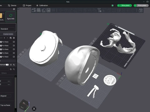
Task: Click the first millimeter value field
Action: coord(5,81)
